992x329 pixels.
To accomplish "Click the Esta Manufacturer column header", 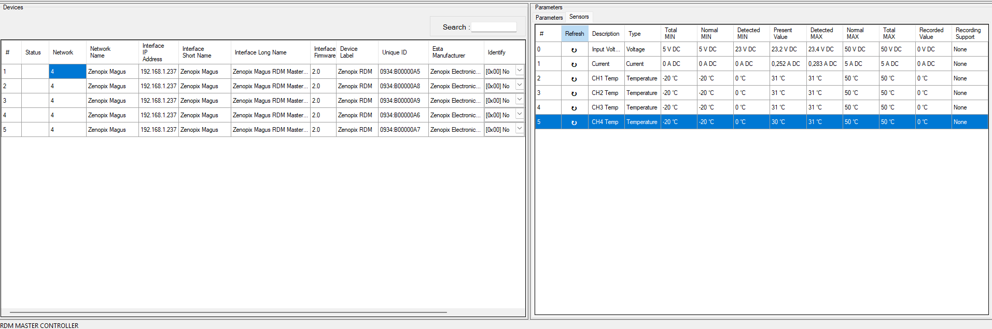I will point(456,52).
